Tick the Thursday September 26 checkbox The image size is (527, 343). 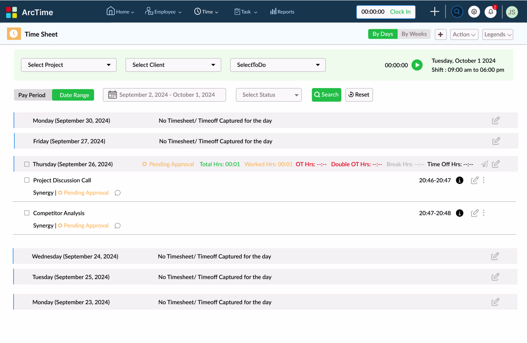pyautogui.click(x=27, y=164)
